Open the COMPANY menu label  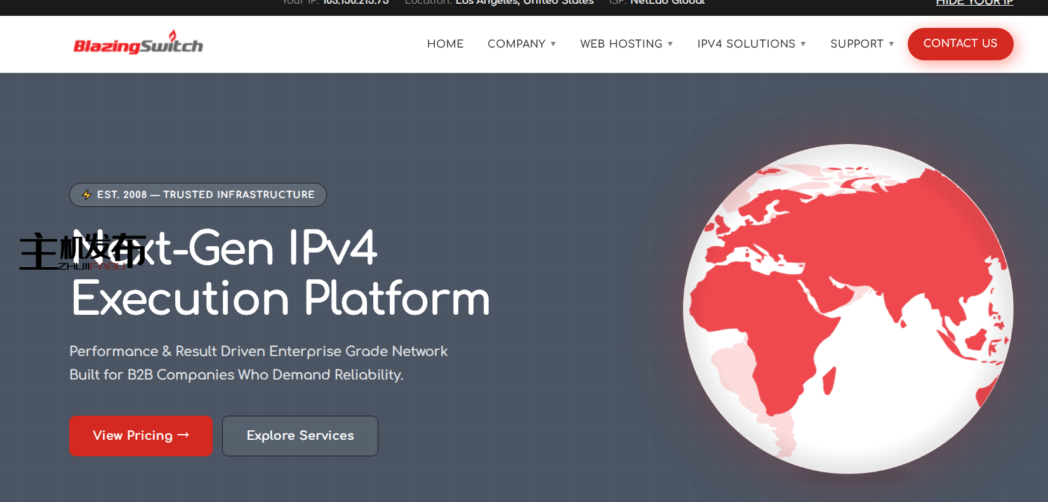pos(516,44)
